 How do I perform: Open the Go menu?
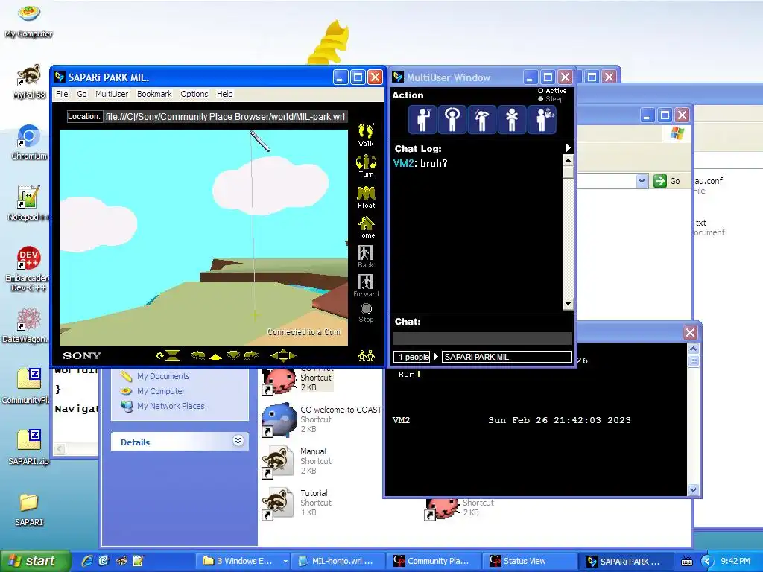coord(82,94)
